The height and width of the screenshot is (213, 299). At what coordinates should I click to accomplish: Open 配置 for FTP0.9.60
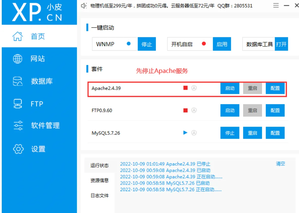pyautogui.click(x=275, y=110)
